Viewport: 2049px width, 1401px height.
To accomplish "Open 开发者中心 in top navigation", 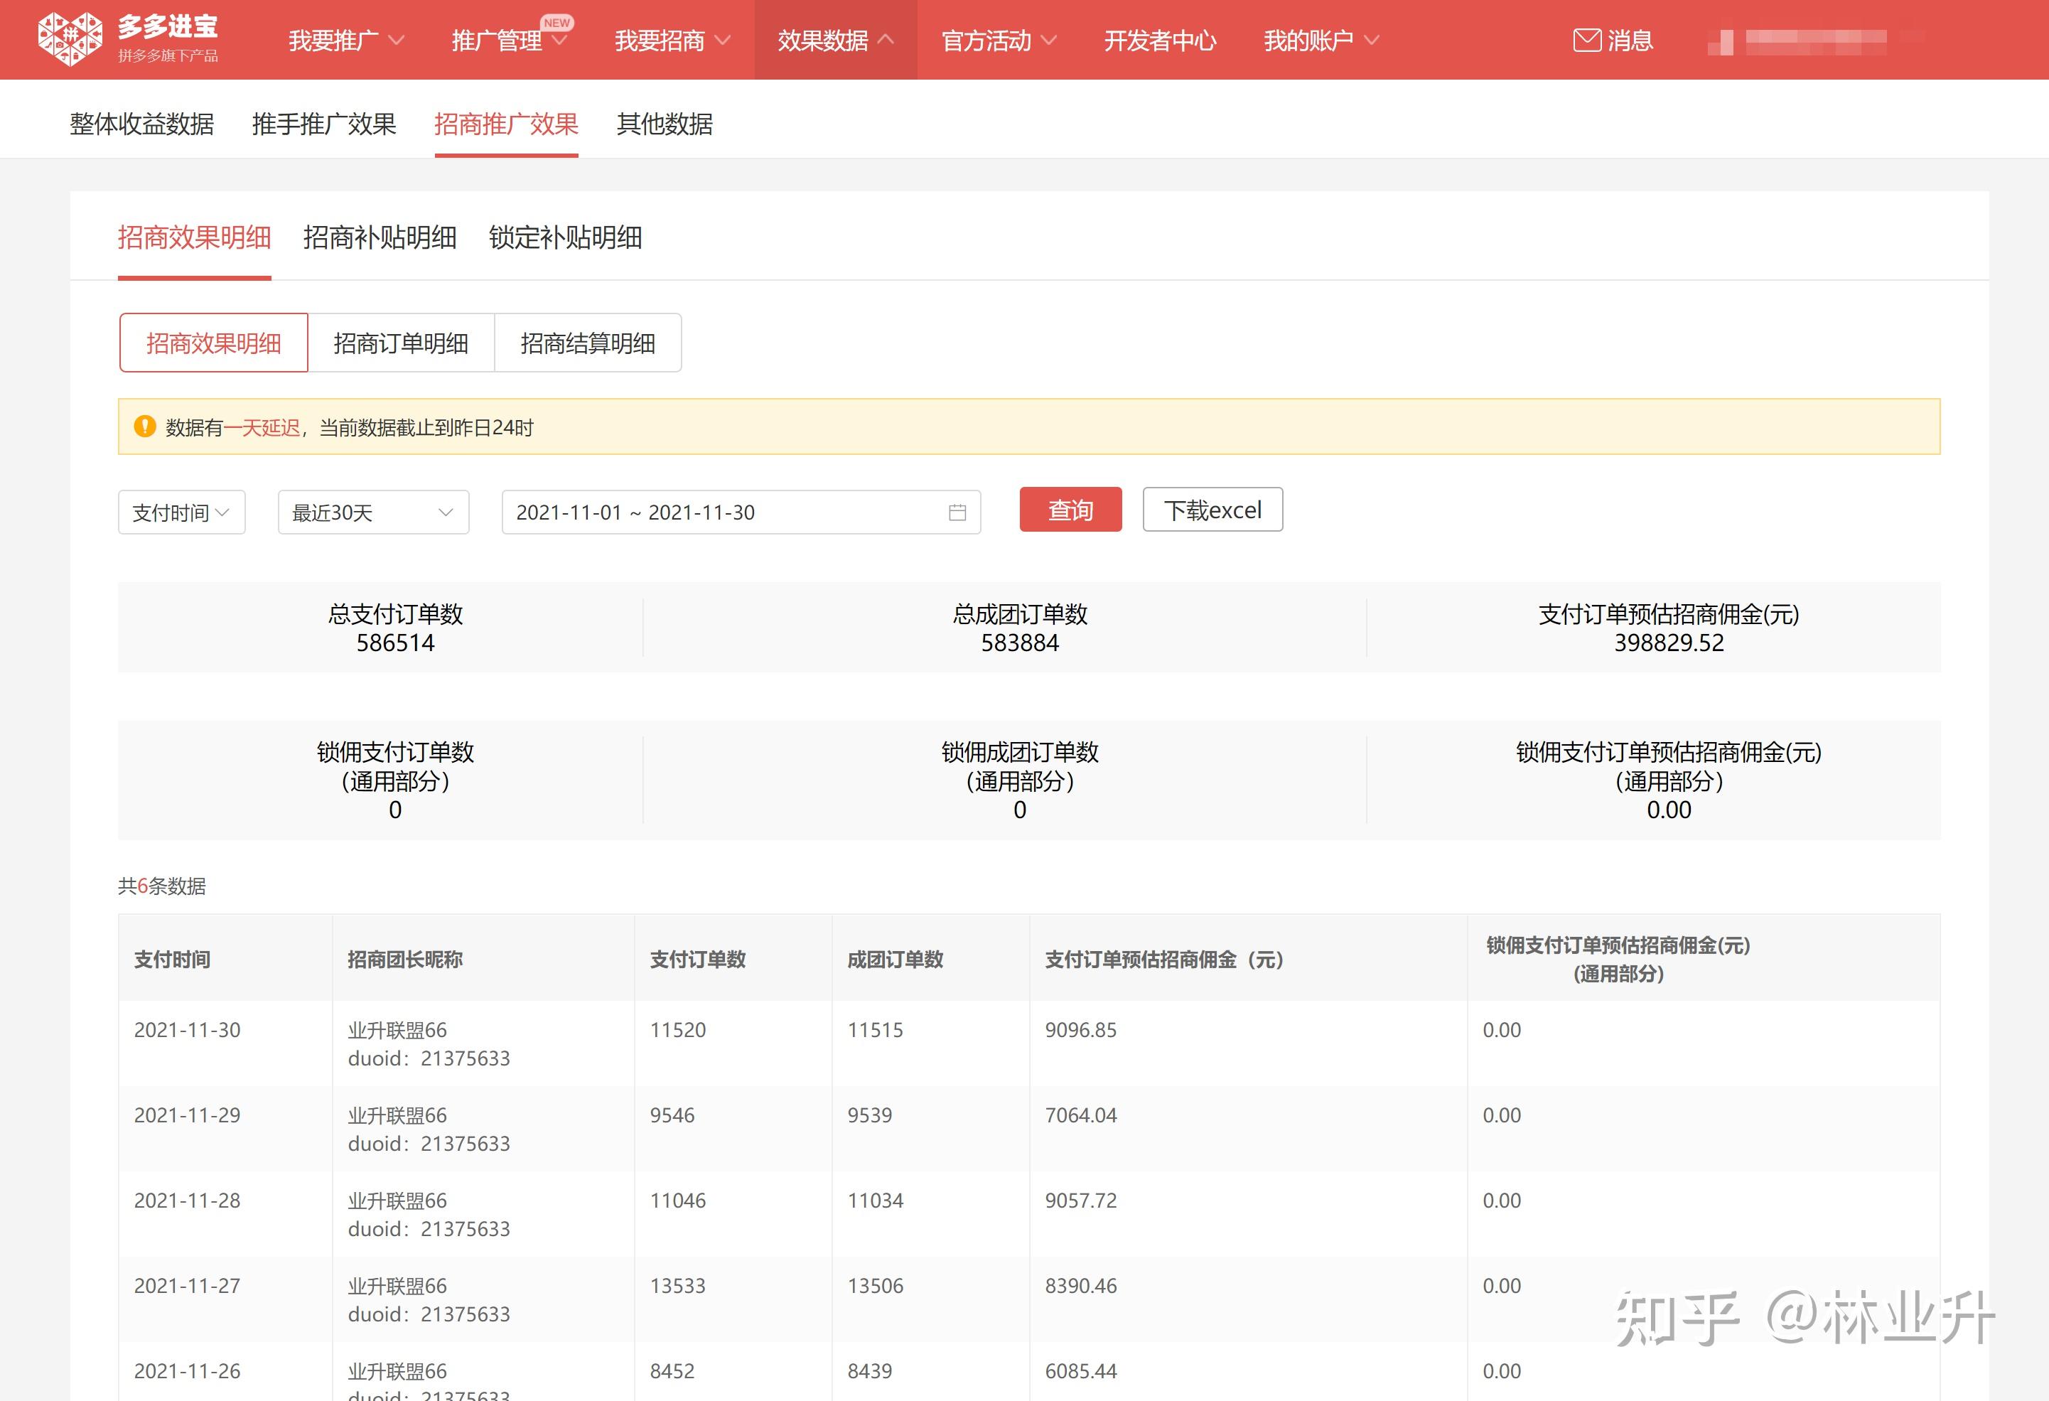I will (x=1159, y=41).
